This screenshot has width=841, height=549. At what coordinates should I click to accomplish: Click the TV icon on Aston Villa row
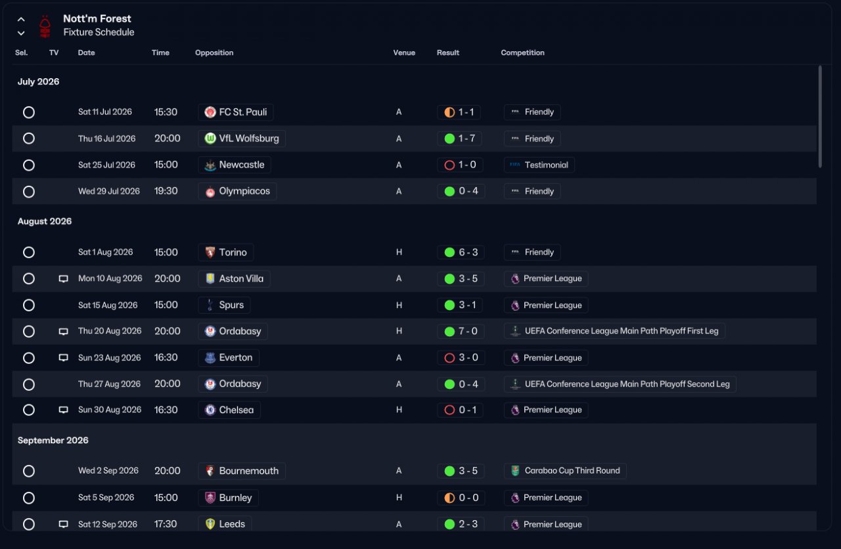pos(63,278)
